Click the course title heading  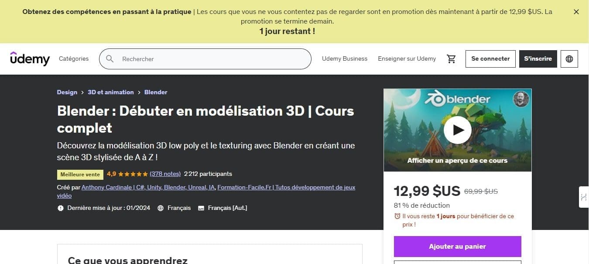point(205,119)
